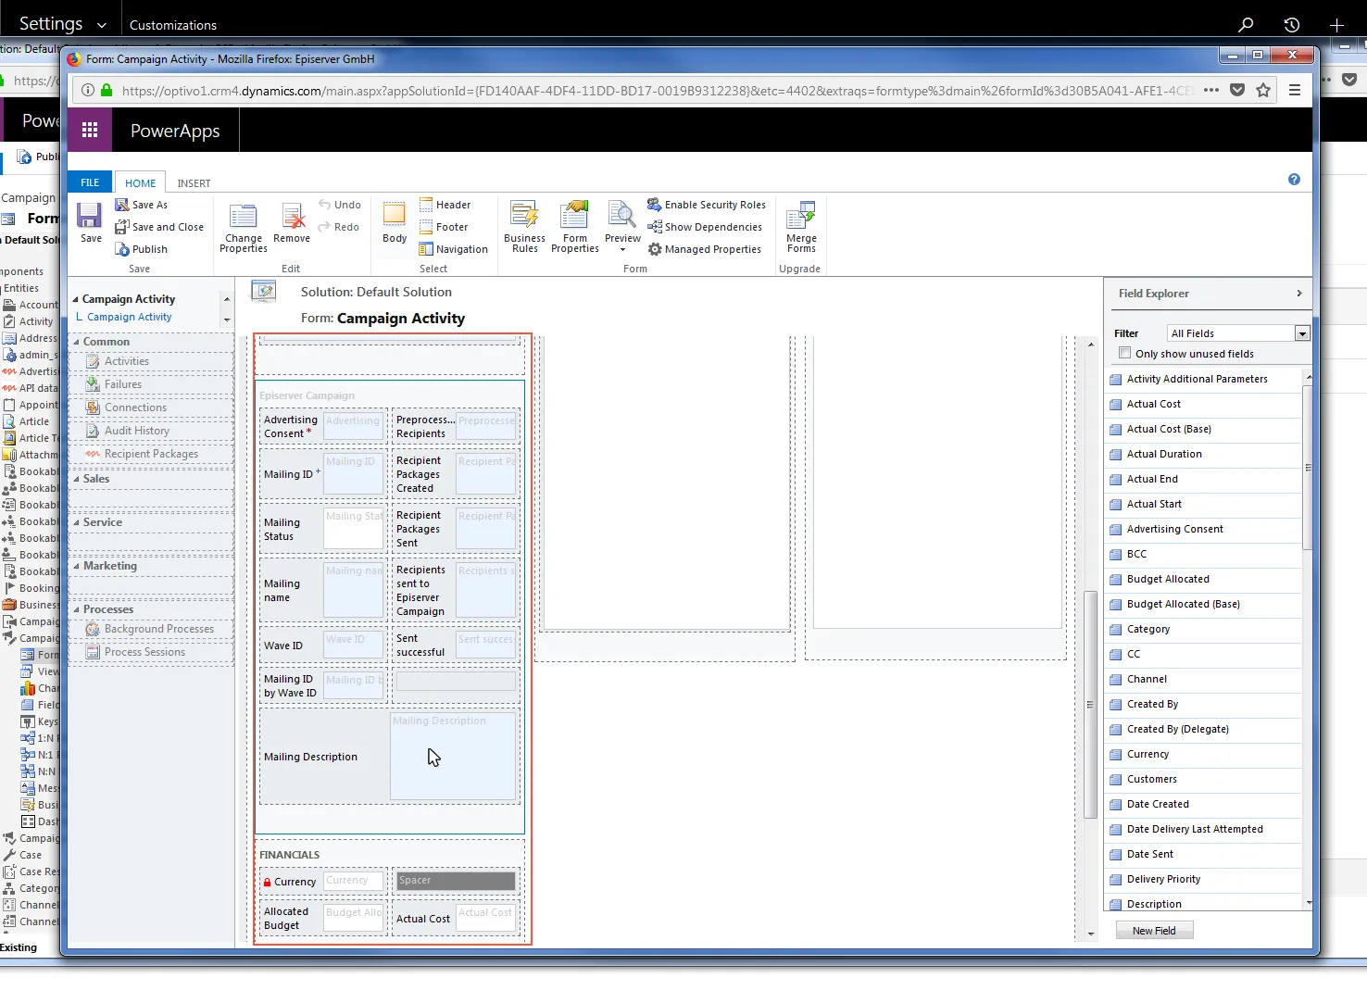The height and width of the screenshot is (1003, 1367).
Task: Collapse the Field Explorer panel
Action: click(1299, 294)
